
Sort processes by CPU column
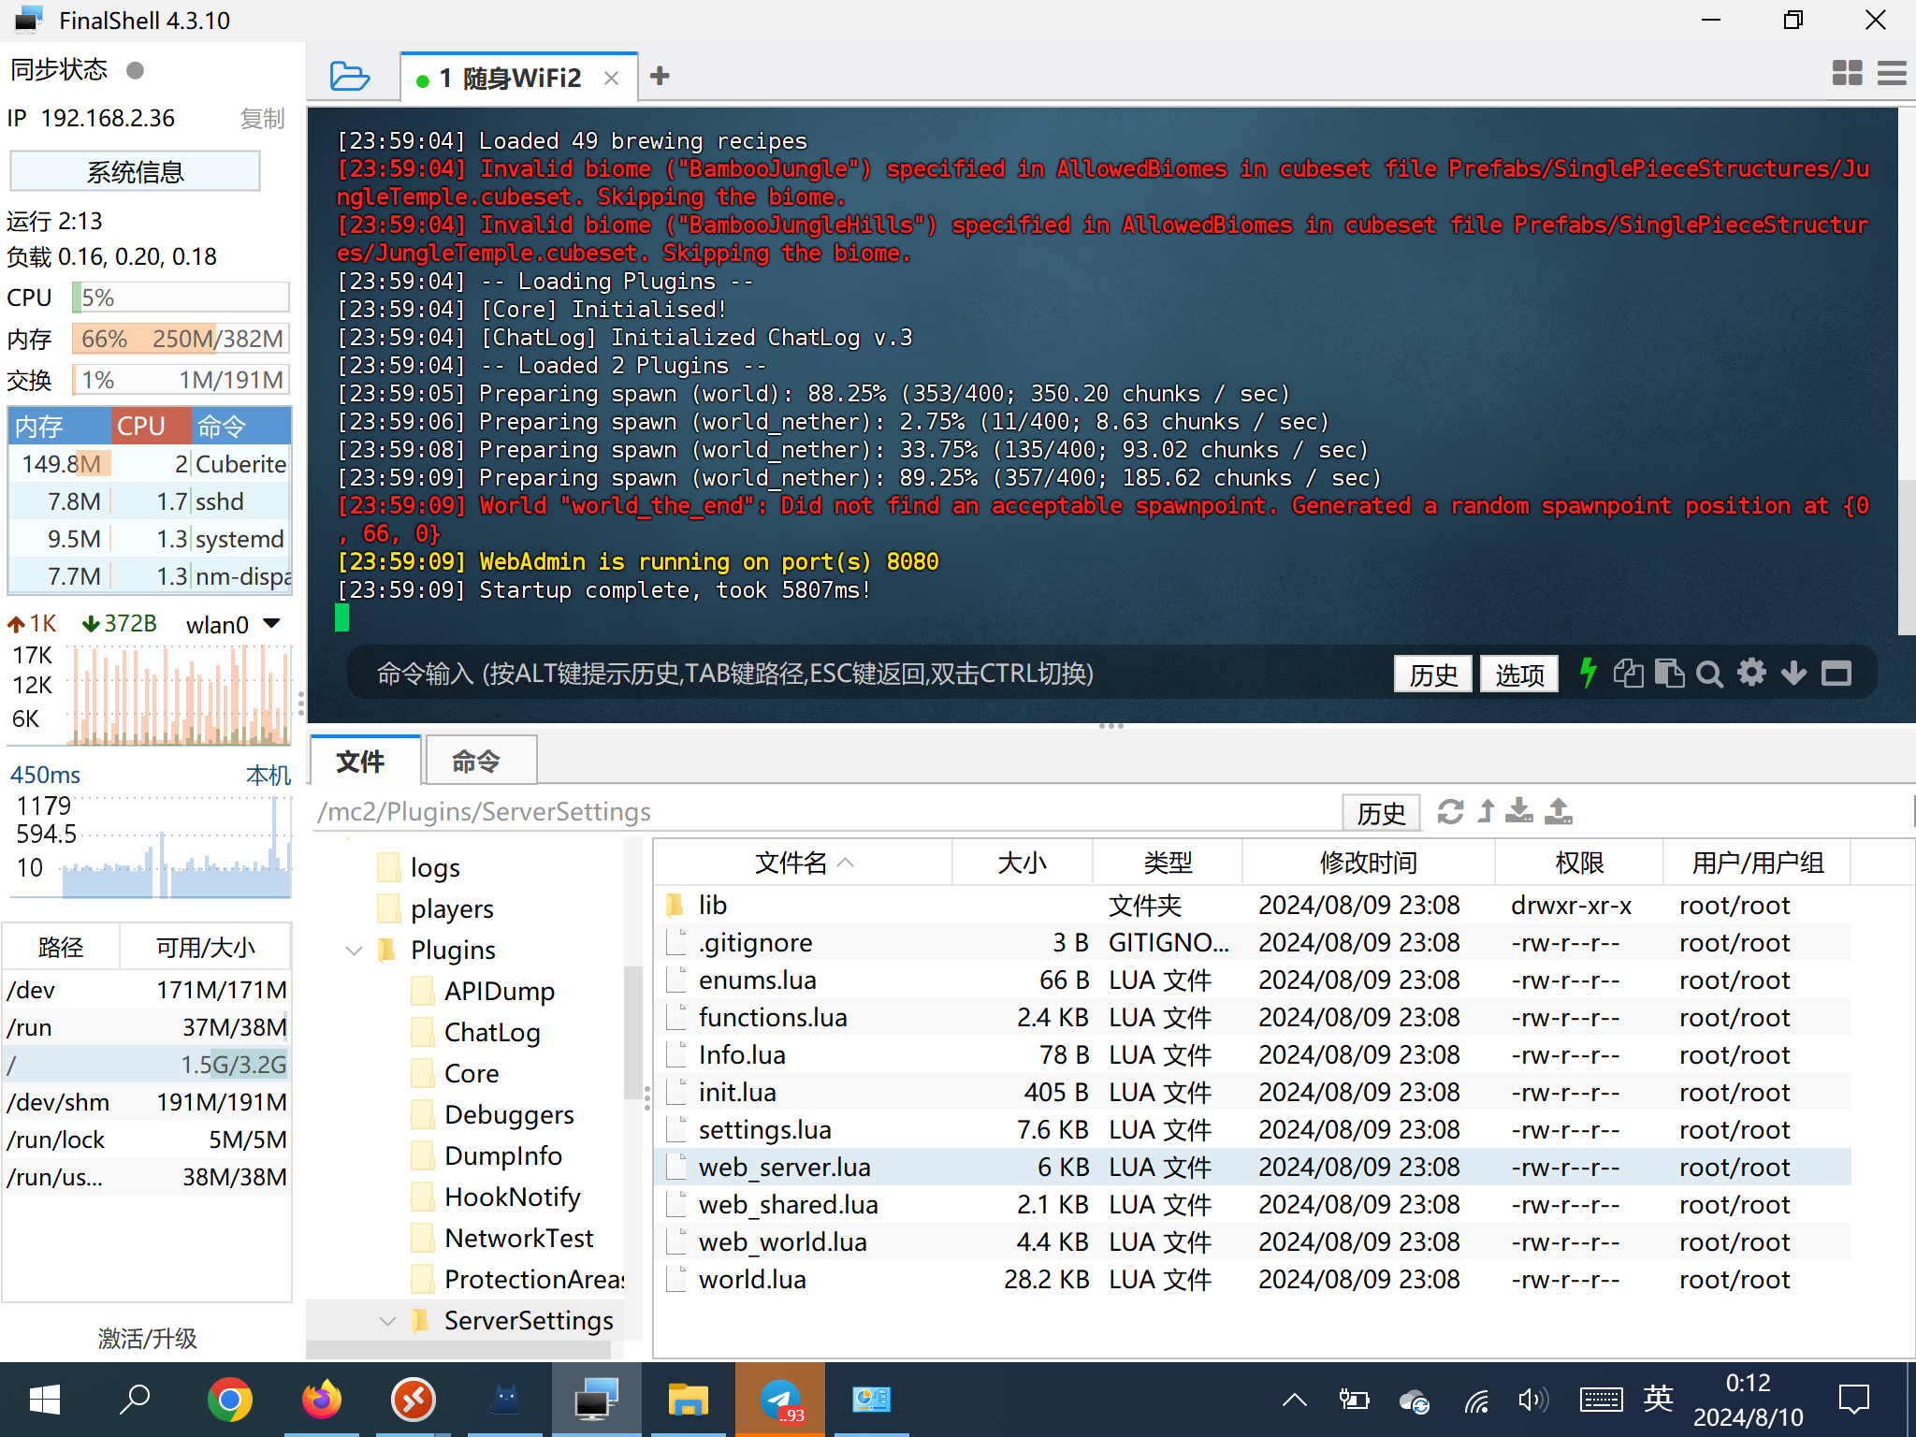tap(151, 427)
